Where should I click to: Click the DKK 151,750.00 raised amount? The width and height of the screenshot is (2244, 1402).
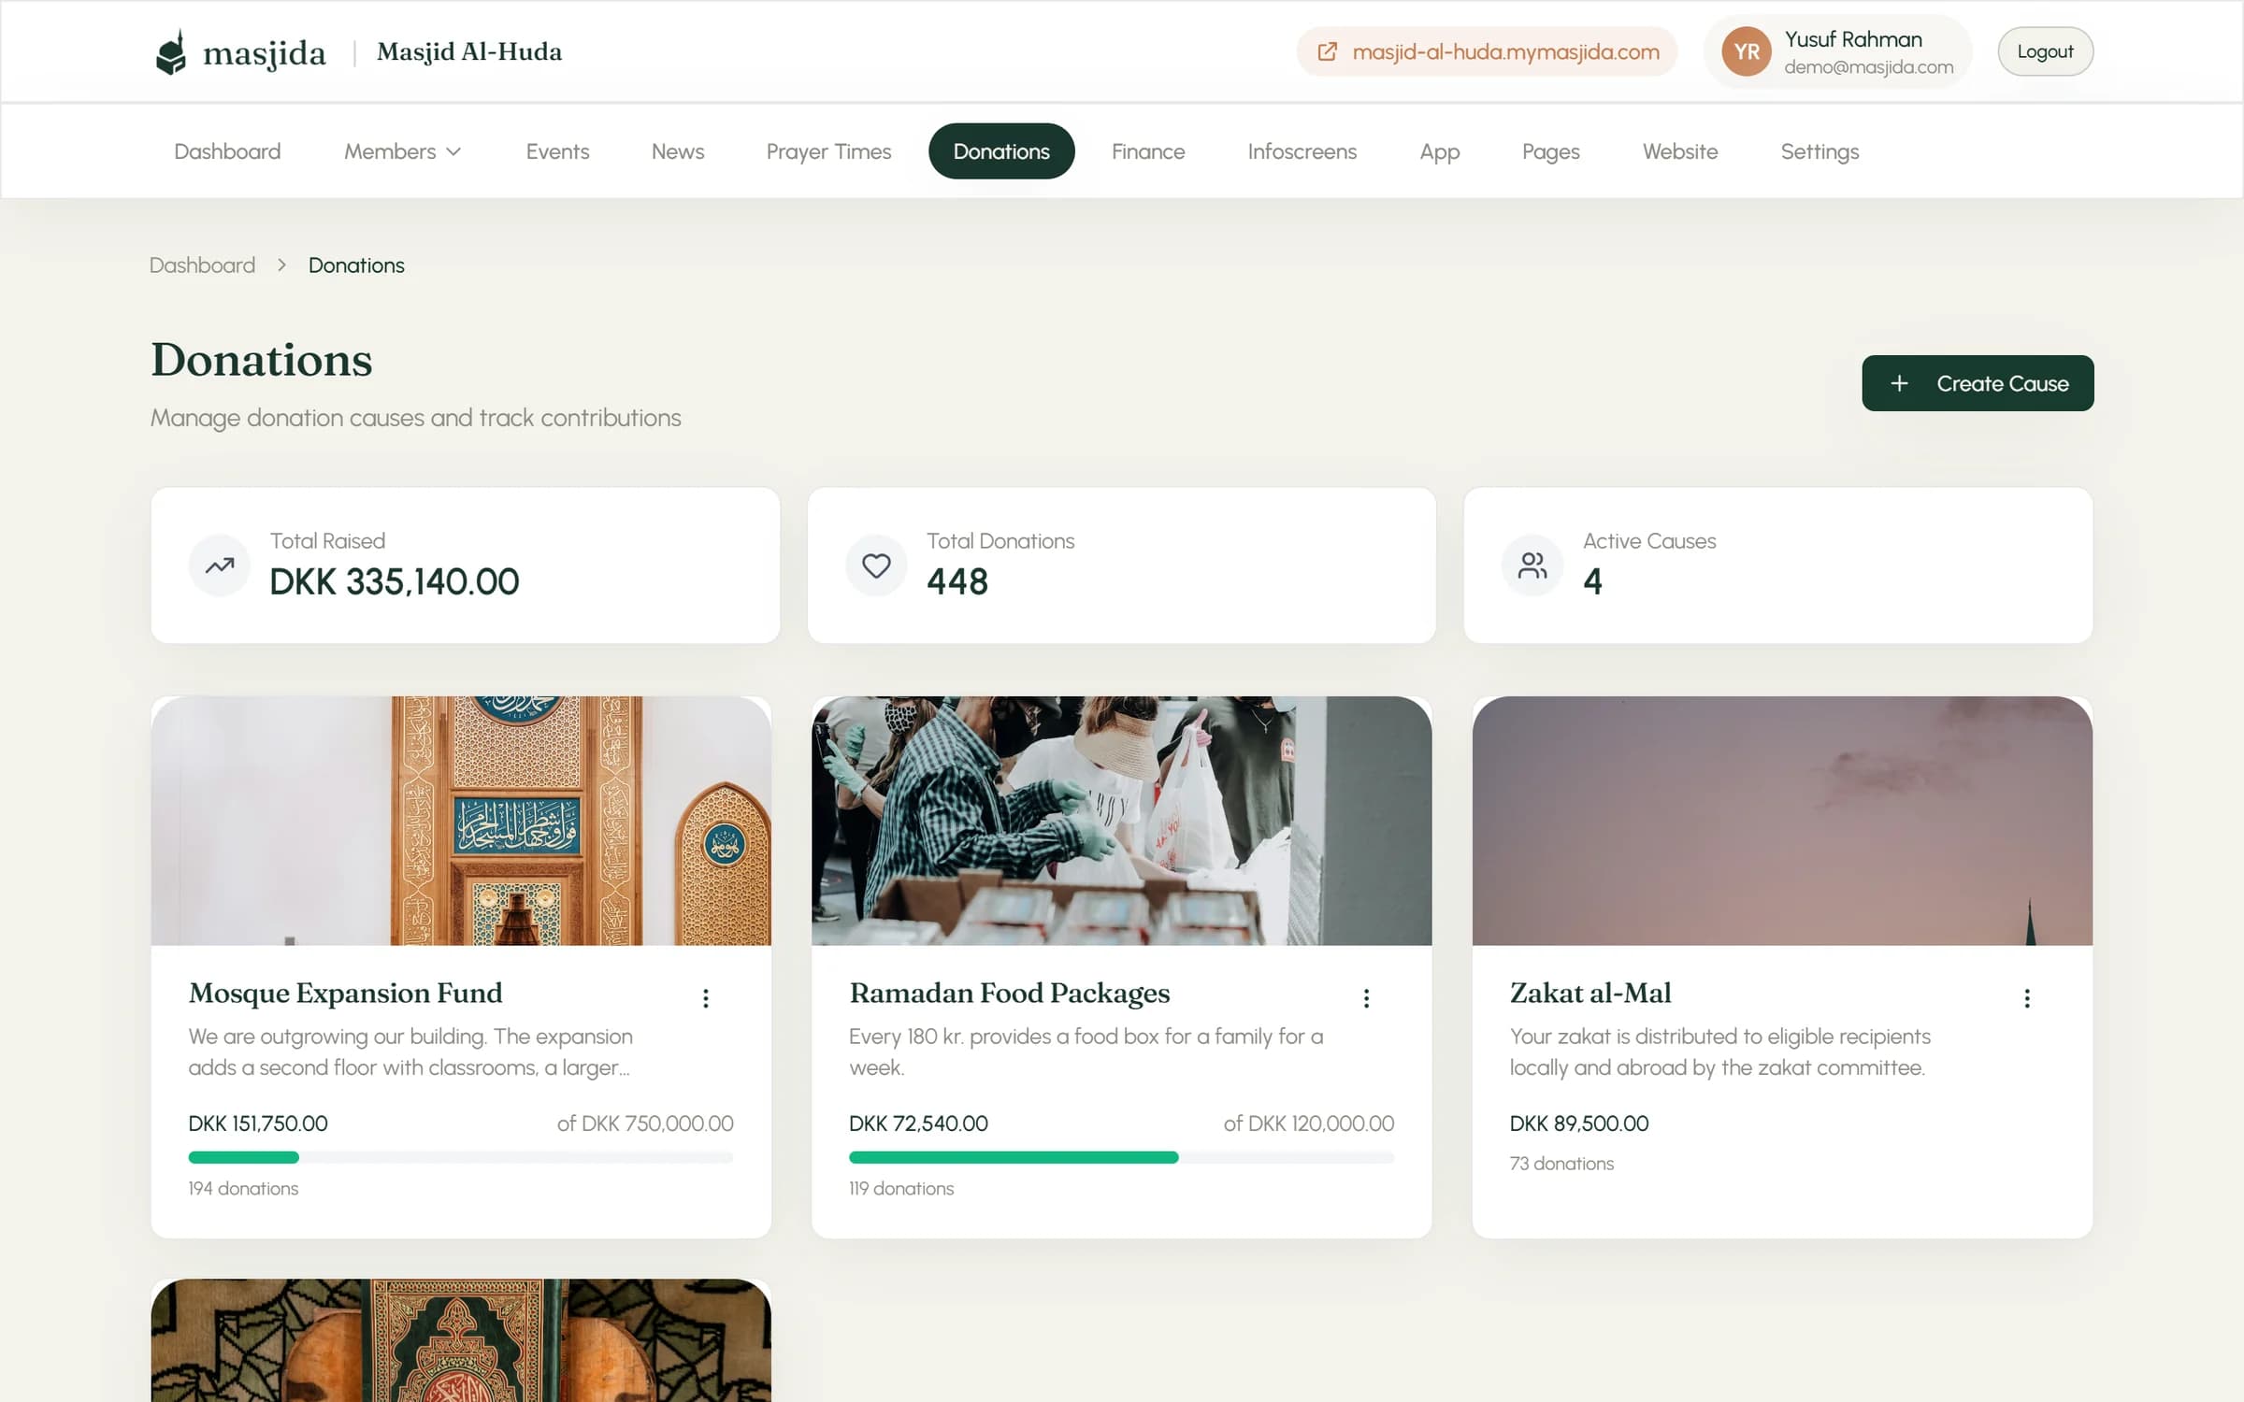click(x=258, y=1123)
